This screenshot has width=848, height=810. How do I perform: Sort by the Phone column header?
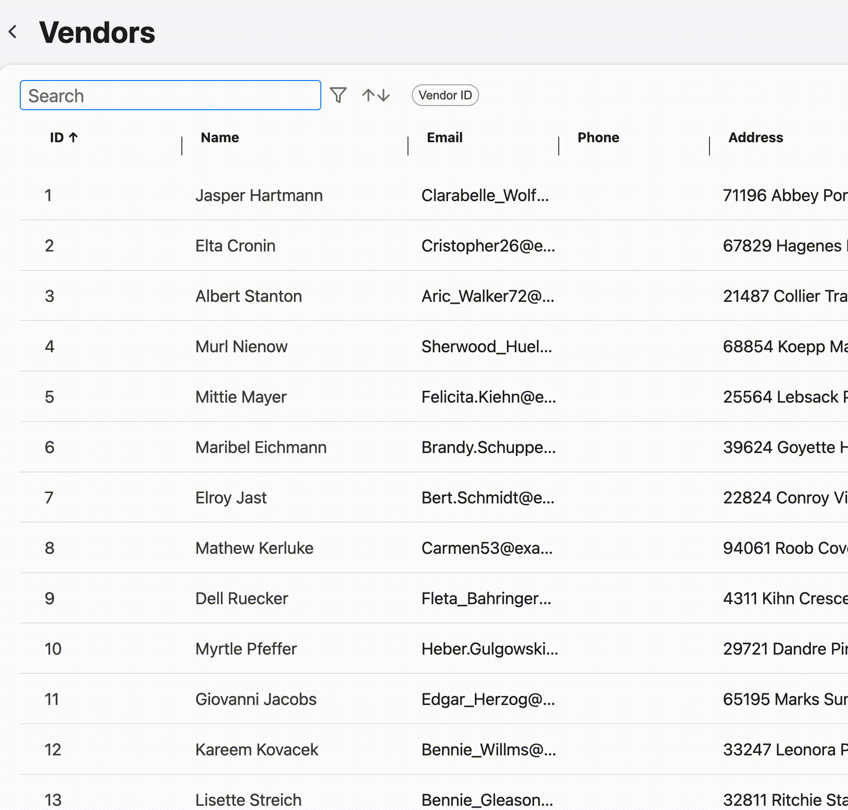click(x=598, y=138)
